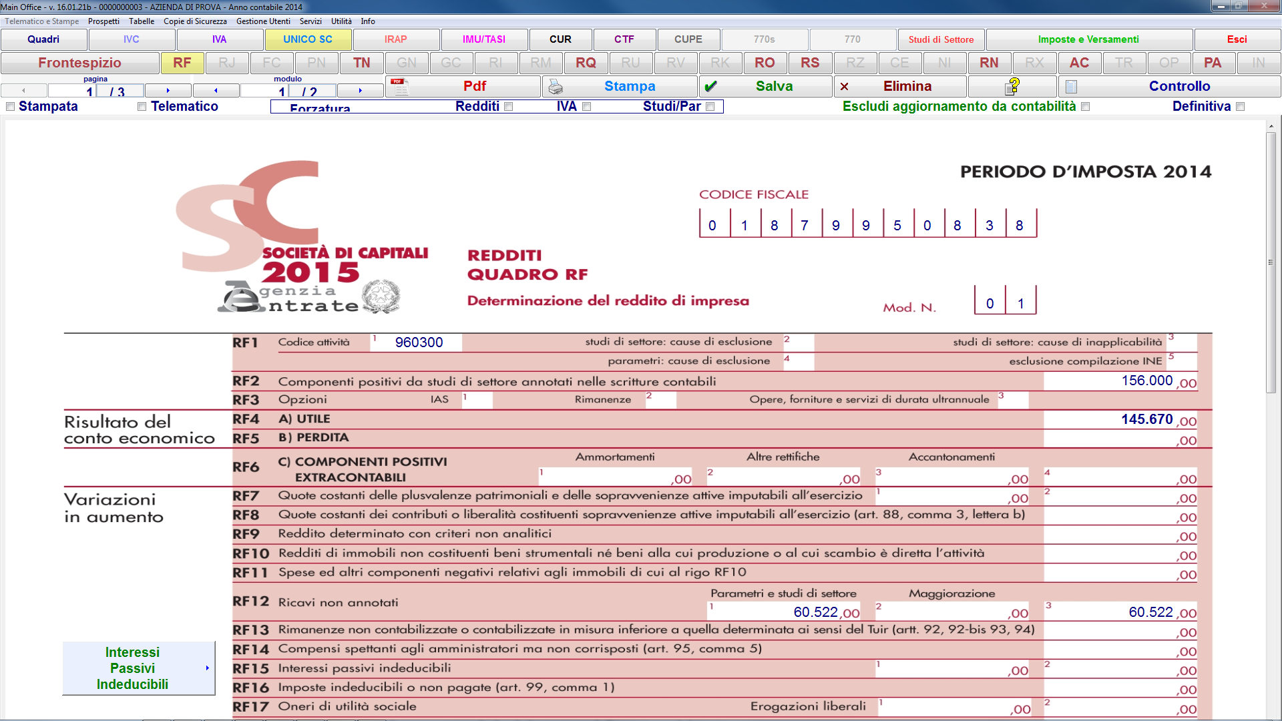Click the Esci button
1282x721 pixels.
[x=1237, y=39]
